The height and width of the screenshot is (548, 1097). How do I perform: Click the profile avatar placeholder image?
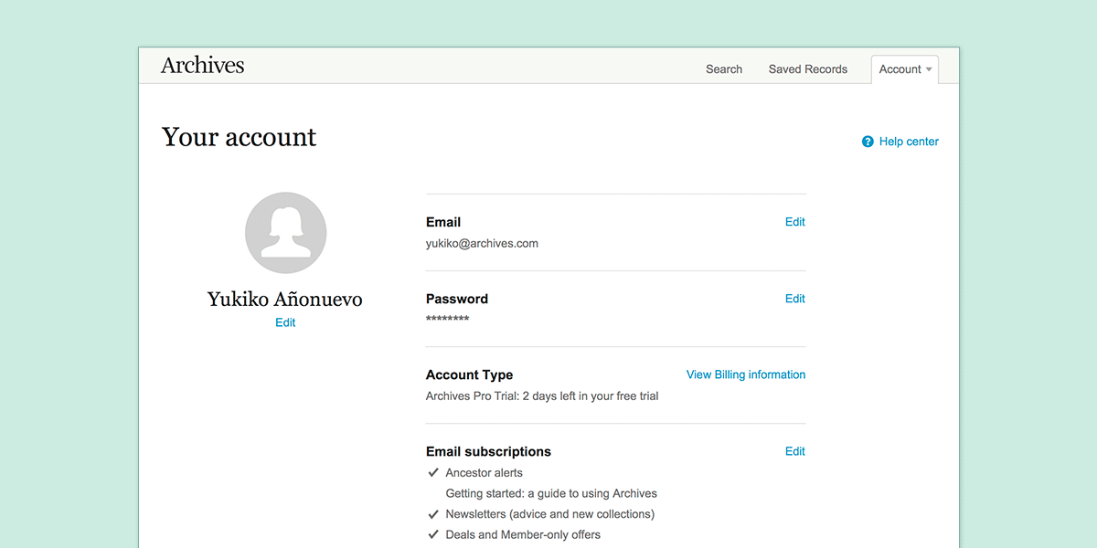(x=286, y=233)
